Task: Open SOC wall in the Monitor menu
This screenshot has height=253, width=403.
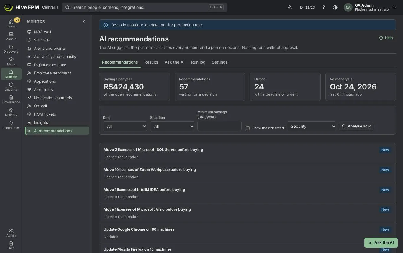Action: pyautogui.click(x=57, y=40)
